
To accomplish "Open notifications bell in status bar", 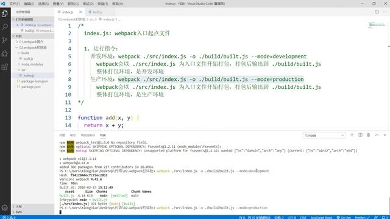I will pos(384,217).
